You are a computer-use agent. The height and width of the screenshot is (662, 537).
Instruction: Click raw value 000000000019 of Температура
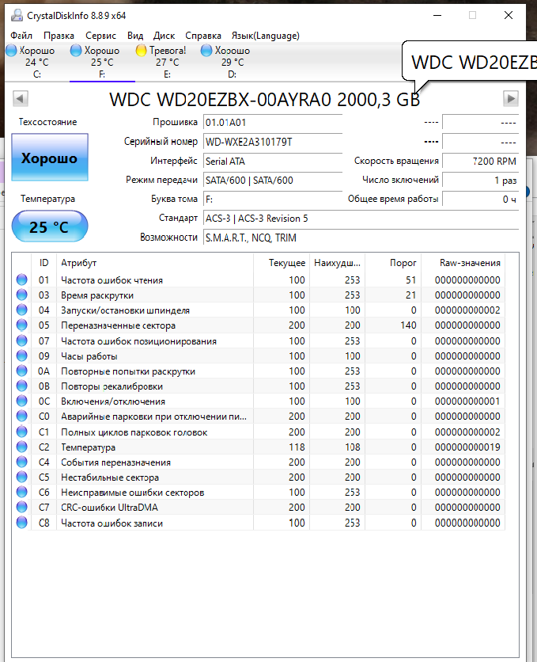[467, 447]
